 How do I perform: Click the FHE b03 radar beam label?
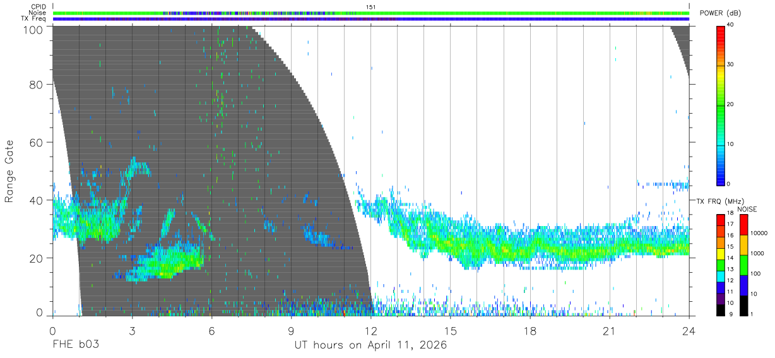point(76,345)
